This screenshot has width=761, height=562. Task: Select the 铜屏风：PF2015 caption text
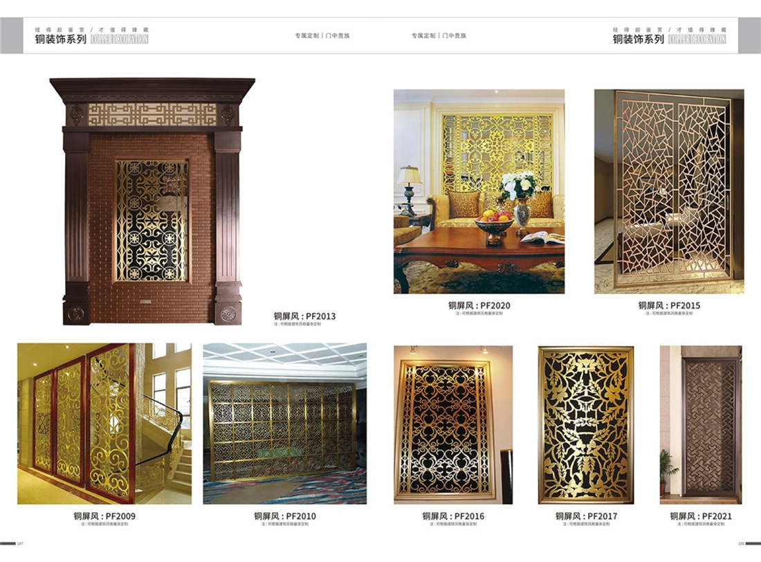pos(669,305)
